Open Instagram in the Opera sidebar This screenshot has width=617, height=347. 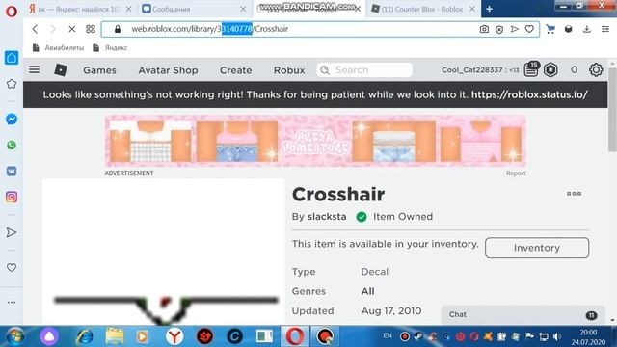(x=12, y=197)
